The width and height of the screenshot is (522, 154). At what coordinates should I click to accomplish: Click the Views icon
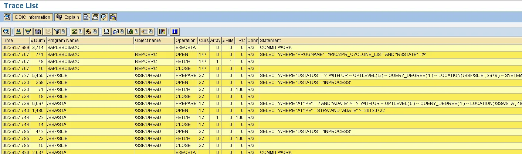click(x=115, y=31)
